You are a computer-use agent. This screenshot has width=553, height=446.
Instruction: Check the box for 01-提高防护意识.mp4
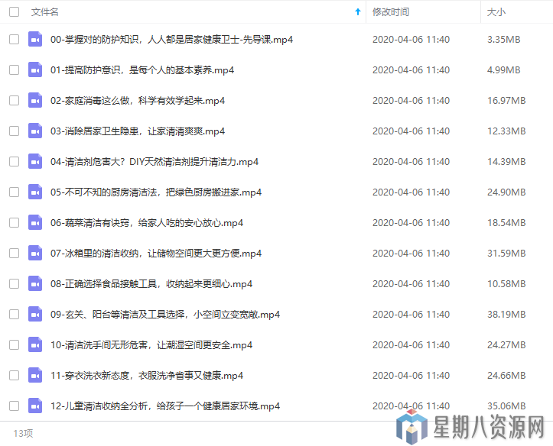point(14,69)
